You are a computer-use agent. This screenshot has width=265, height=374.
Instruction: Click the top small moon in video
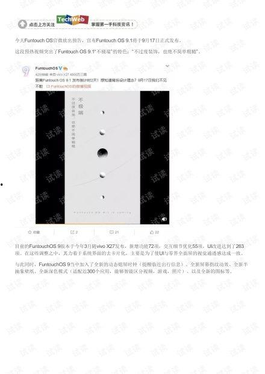pyautogui.click(x=103, y=113)
